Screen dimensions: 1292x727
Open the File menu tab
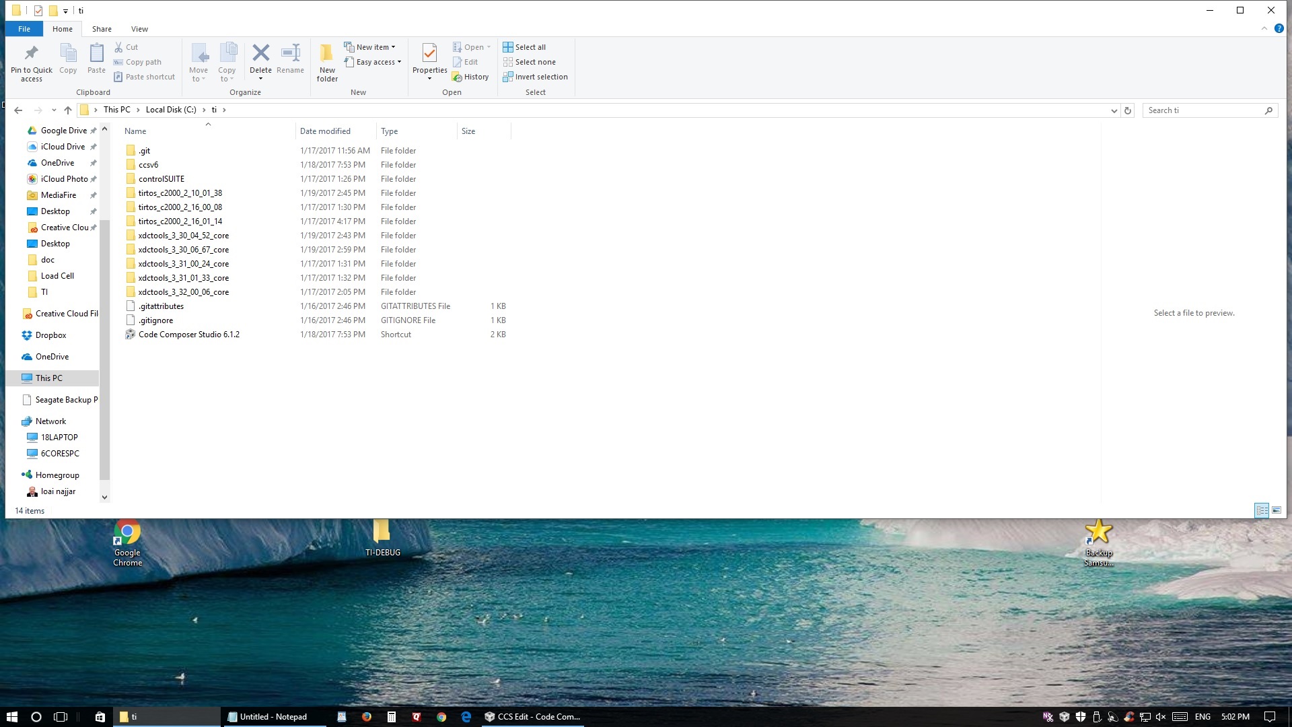(24, 29)
